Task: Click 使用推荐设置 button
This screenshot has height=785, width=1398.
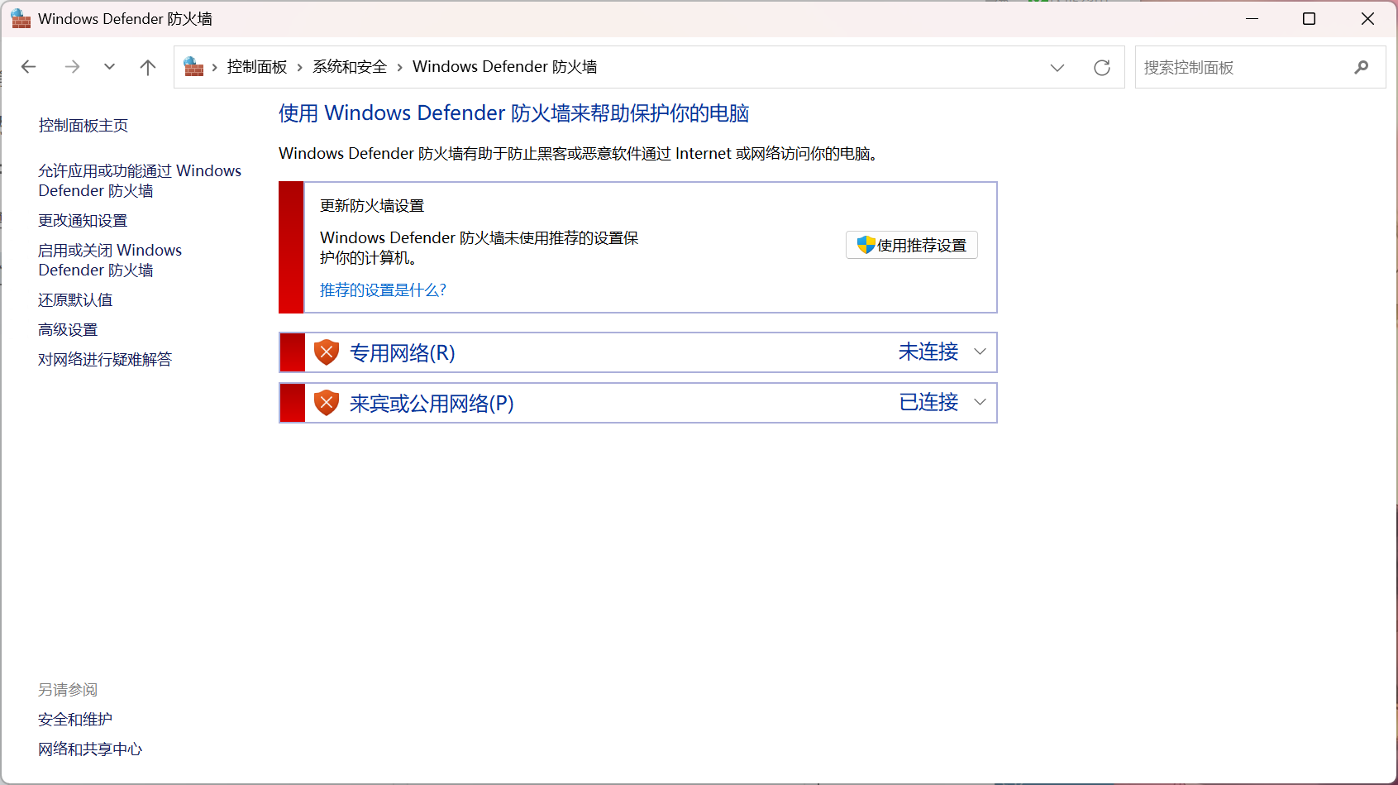Action: tap(912, 245)
